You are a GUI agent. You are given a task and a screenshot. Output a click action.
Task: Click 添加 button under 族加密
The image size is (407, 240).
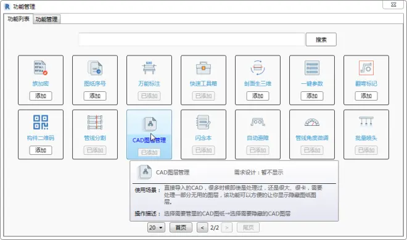(41, 96)
